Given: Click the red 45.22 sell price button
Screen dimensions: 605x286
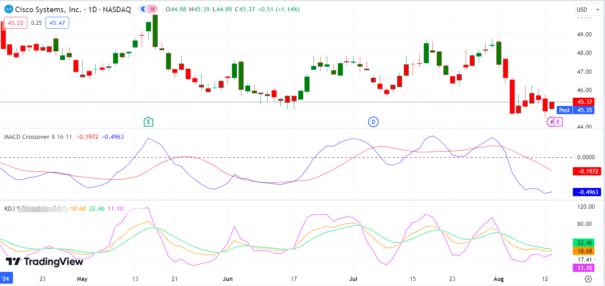Looking at the screenshot, I should coord(16,23).
